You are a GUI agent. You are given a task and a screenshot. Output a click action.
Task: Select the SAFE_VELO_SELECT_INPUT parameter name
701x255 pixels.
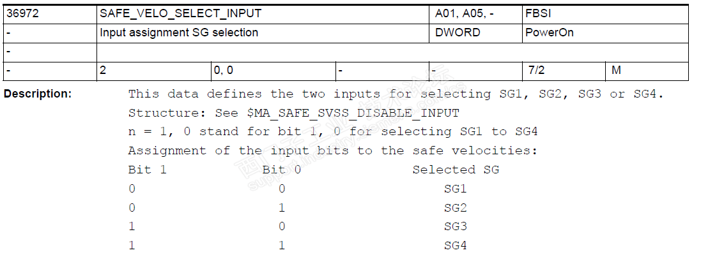tap(181, 13)
